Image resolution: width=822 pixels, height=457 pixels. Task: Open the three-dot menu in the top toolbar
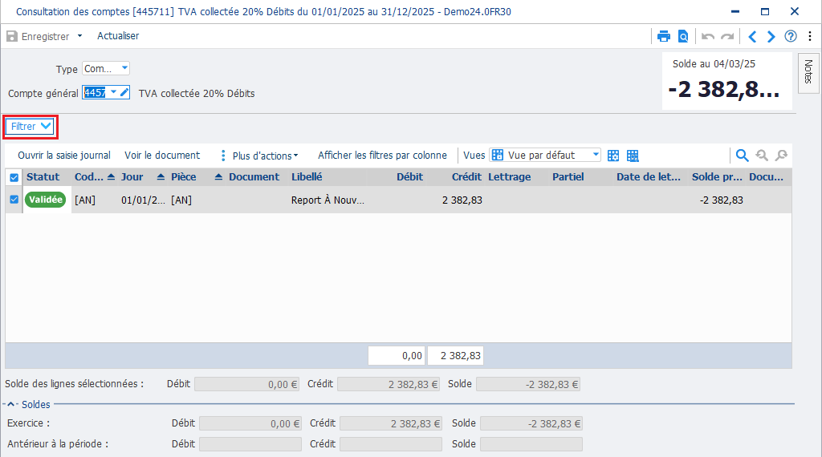(x=810, y=36)
